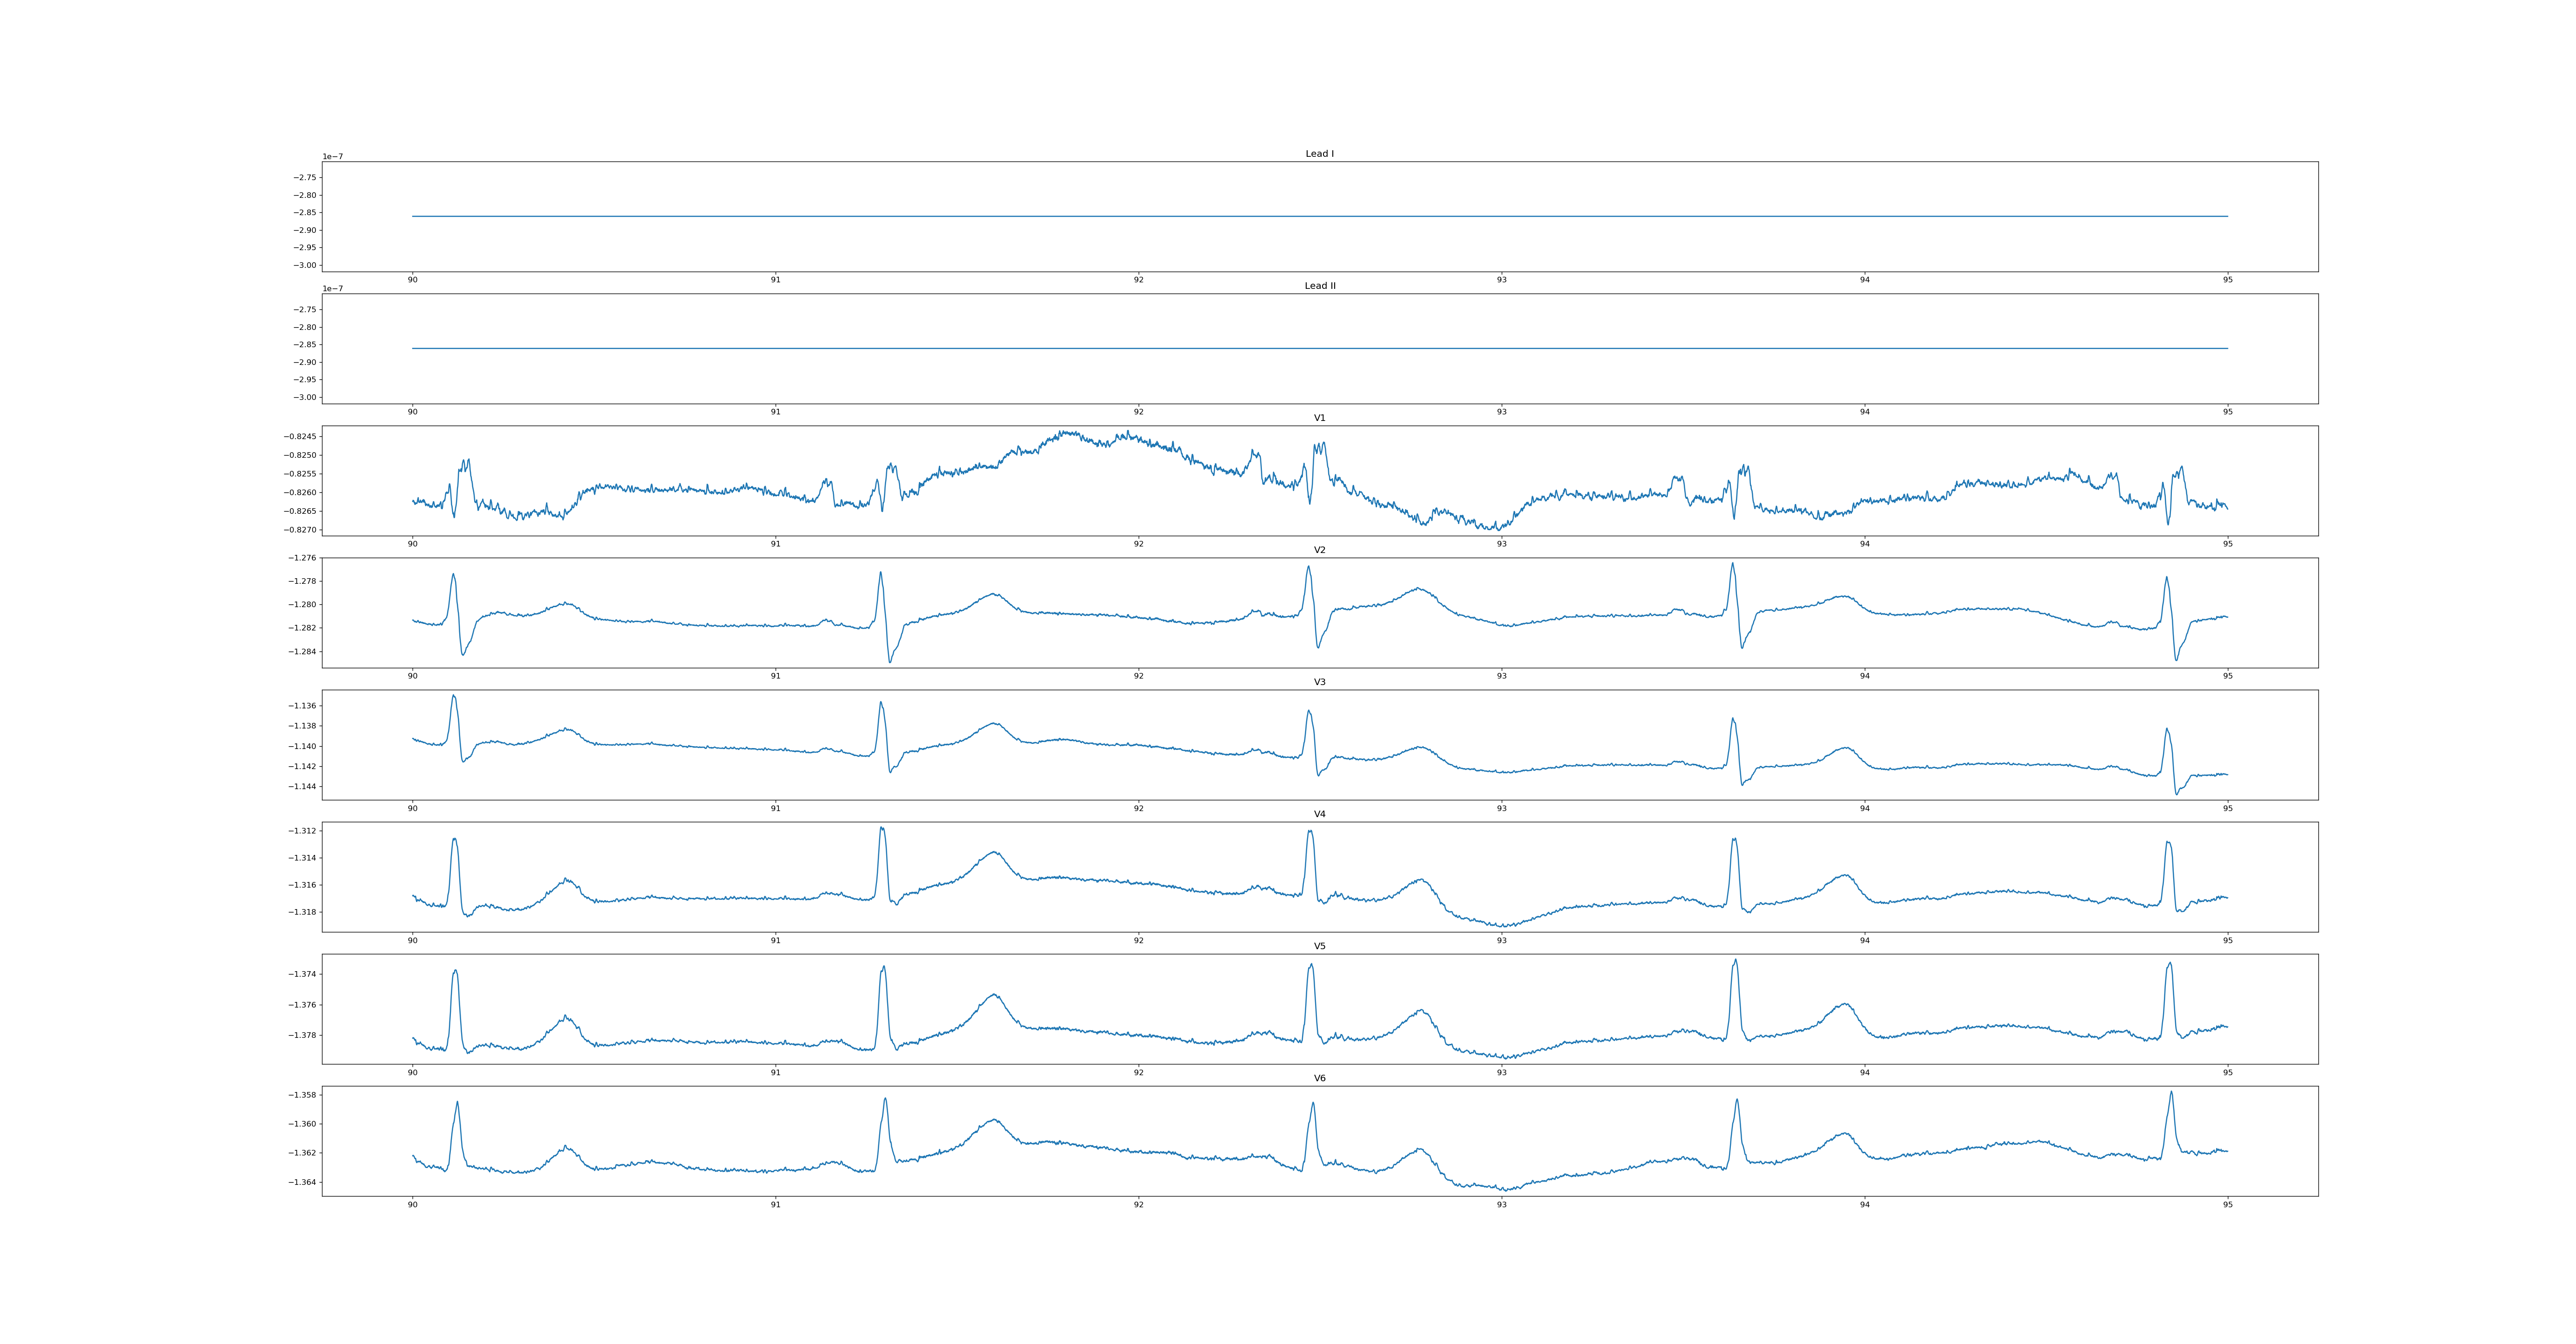Viewport: 2576px width, 1344px height.
Task: Click the 95 x-axis tick under V6
Action: (x=2227, y=1204)
